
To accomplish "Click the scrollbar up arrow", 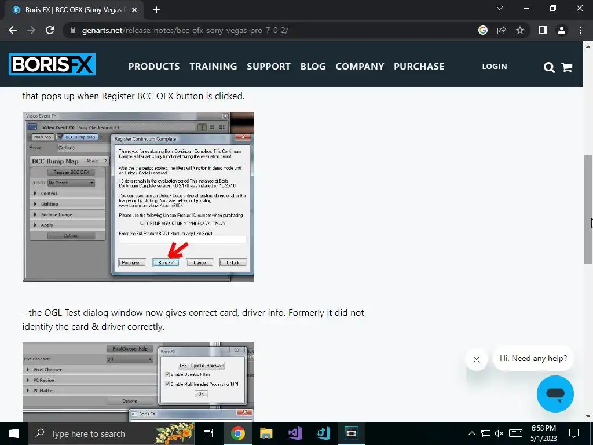I will 588,46.
